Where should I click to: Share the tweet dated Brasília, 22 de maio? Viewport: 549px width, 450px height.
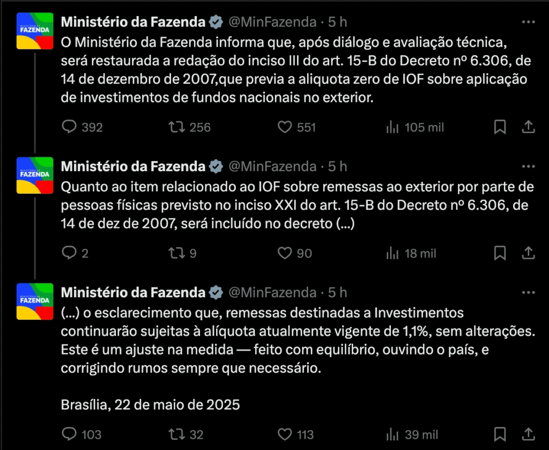coord(528,434)
